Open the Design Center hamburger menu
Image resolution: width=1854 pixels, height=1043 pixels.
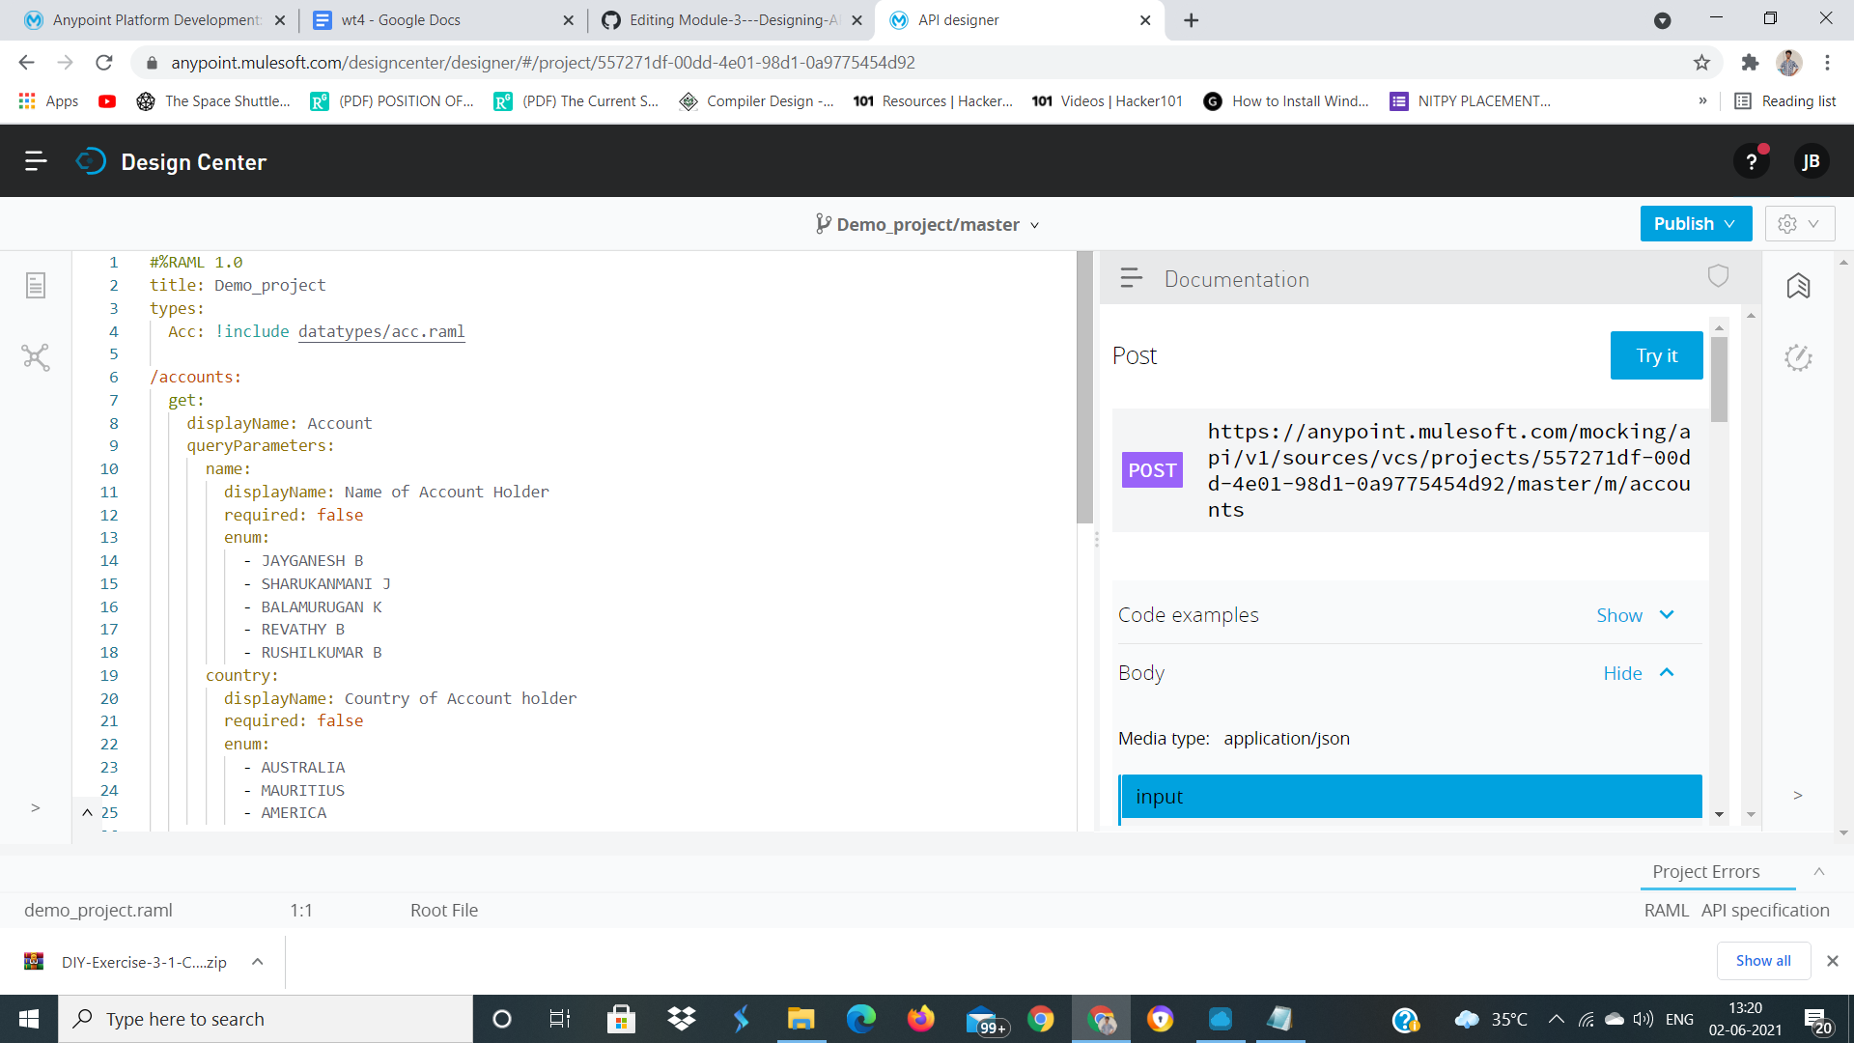tap(36, 161)
